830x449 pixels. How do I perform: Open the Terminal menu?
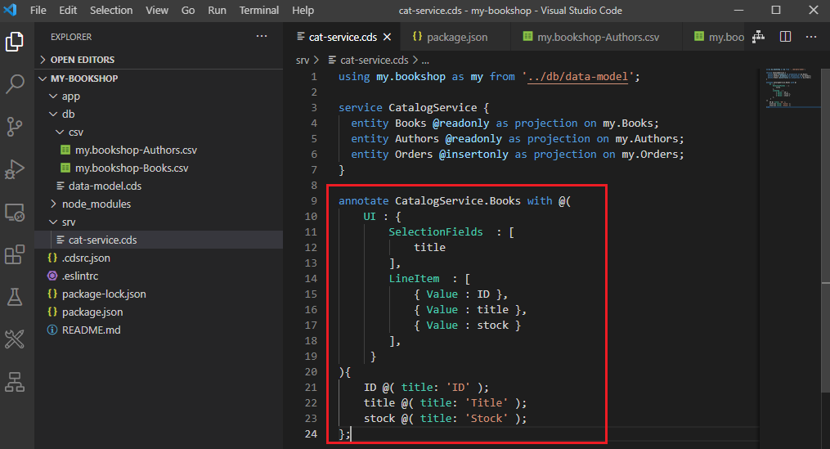(258, 10)
